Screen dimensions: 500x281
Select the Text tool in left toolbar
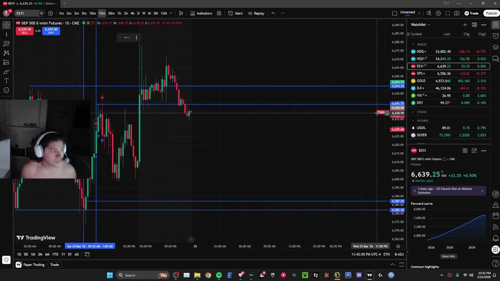point(6,81)
